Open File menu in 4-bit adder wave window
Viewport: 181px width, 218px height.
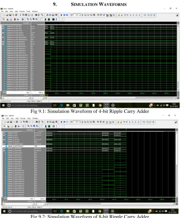[x=2, y=12]
